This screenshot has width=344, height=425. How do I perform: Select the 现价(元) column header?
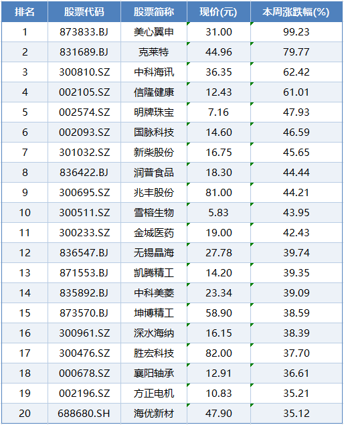click(x=218, y=11)
